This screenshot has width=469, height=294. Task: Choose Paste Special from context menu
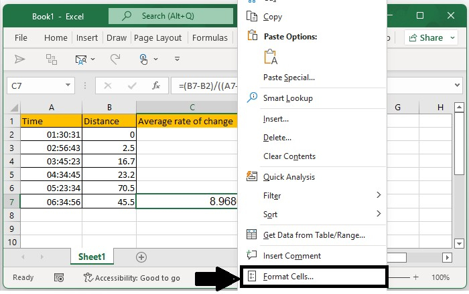[x=312, y=78]
